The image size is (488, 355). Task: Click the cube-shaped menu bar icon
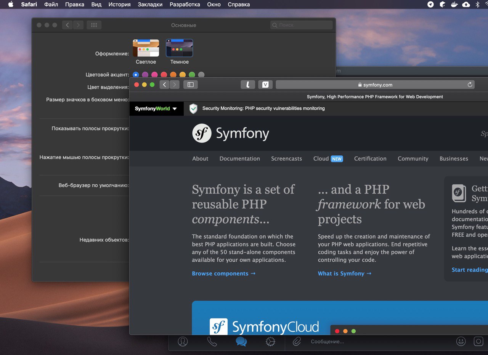[x=443, y=5]
